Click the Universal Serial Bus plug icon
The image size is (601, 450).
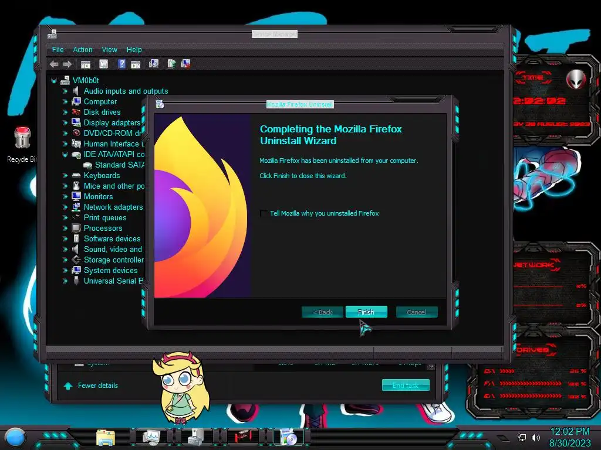[76, 281]
